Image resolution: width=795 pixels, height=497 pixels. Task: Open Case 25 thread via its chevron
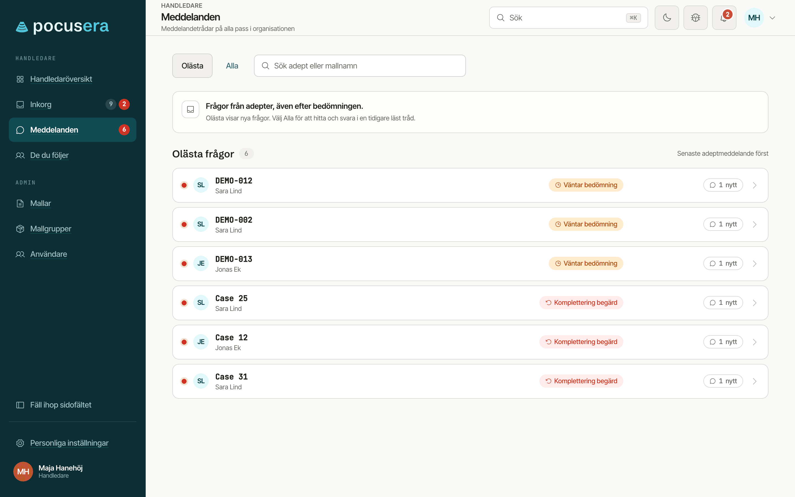pyautogui.click(x=755, y=303)
